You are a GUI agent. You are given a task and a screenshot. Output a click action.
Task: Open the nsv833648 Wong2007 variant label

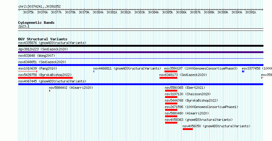[37, 56]
